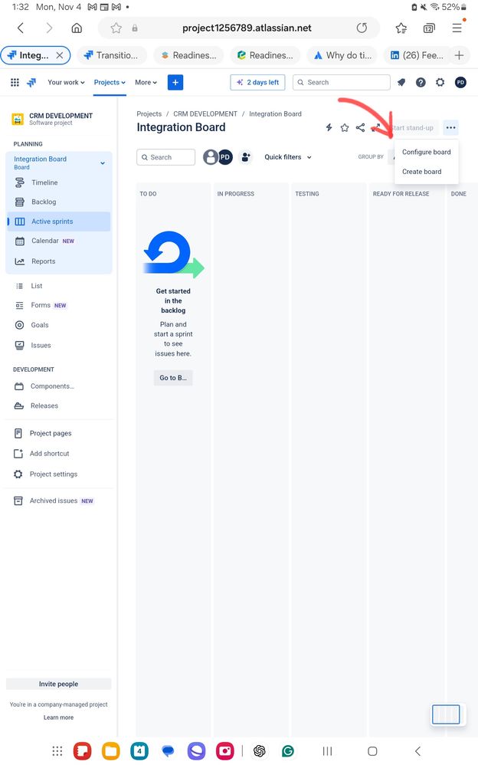Focus the board Search field
The image size is (478, 765).
165,157
